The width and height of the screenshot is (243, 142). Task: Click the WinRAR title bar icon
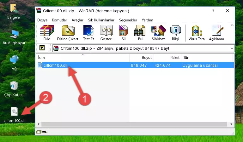click(x=39, y=11)
